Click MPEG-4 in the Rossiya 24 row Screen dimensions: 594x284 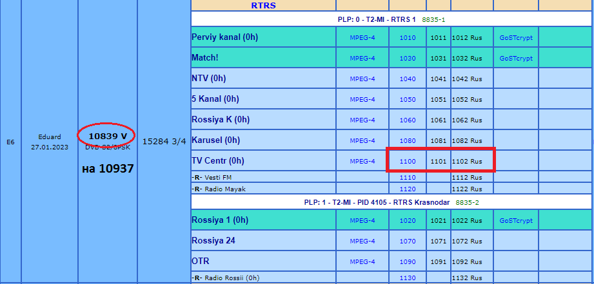(x=362, y=241)
